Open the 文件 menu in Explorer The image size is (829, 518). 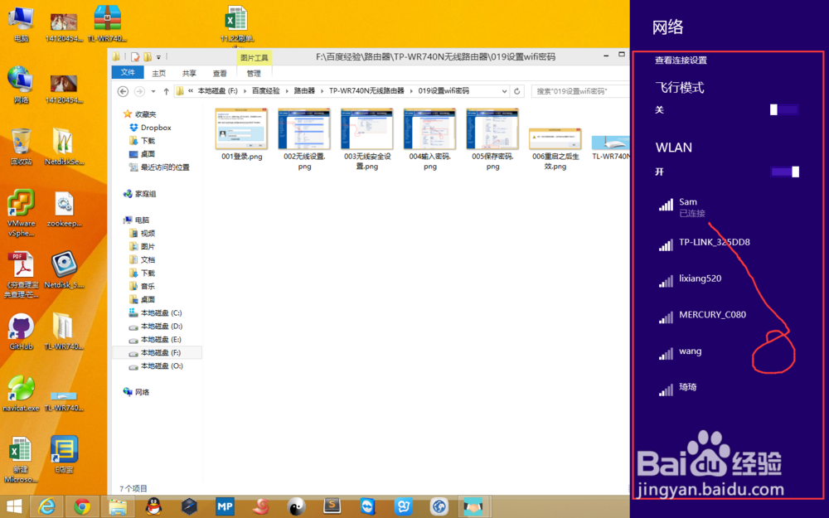pyautogui.click(x=128, y=73)
